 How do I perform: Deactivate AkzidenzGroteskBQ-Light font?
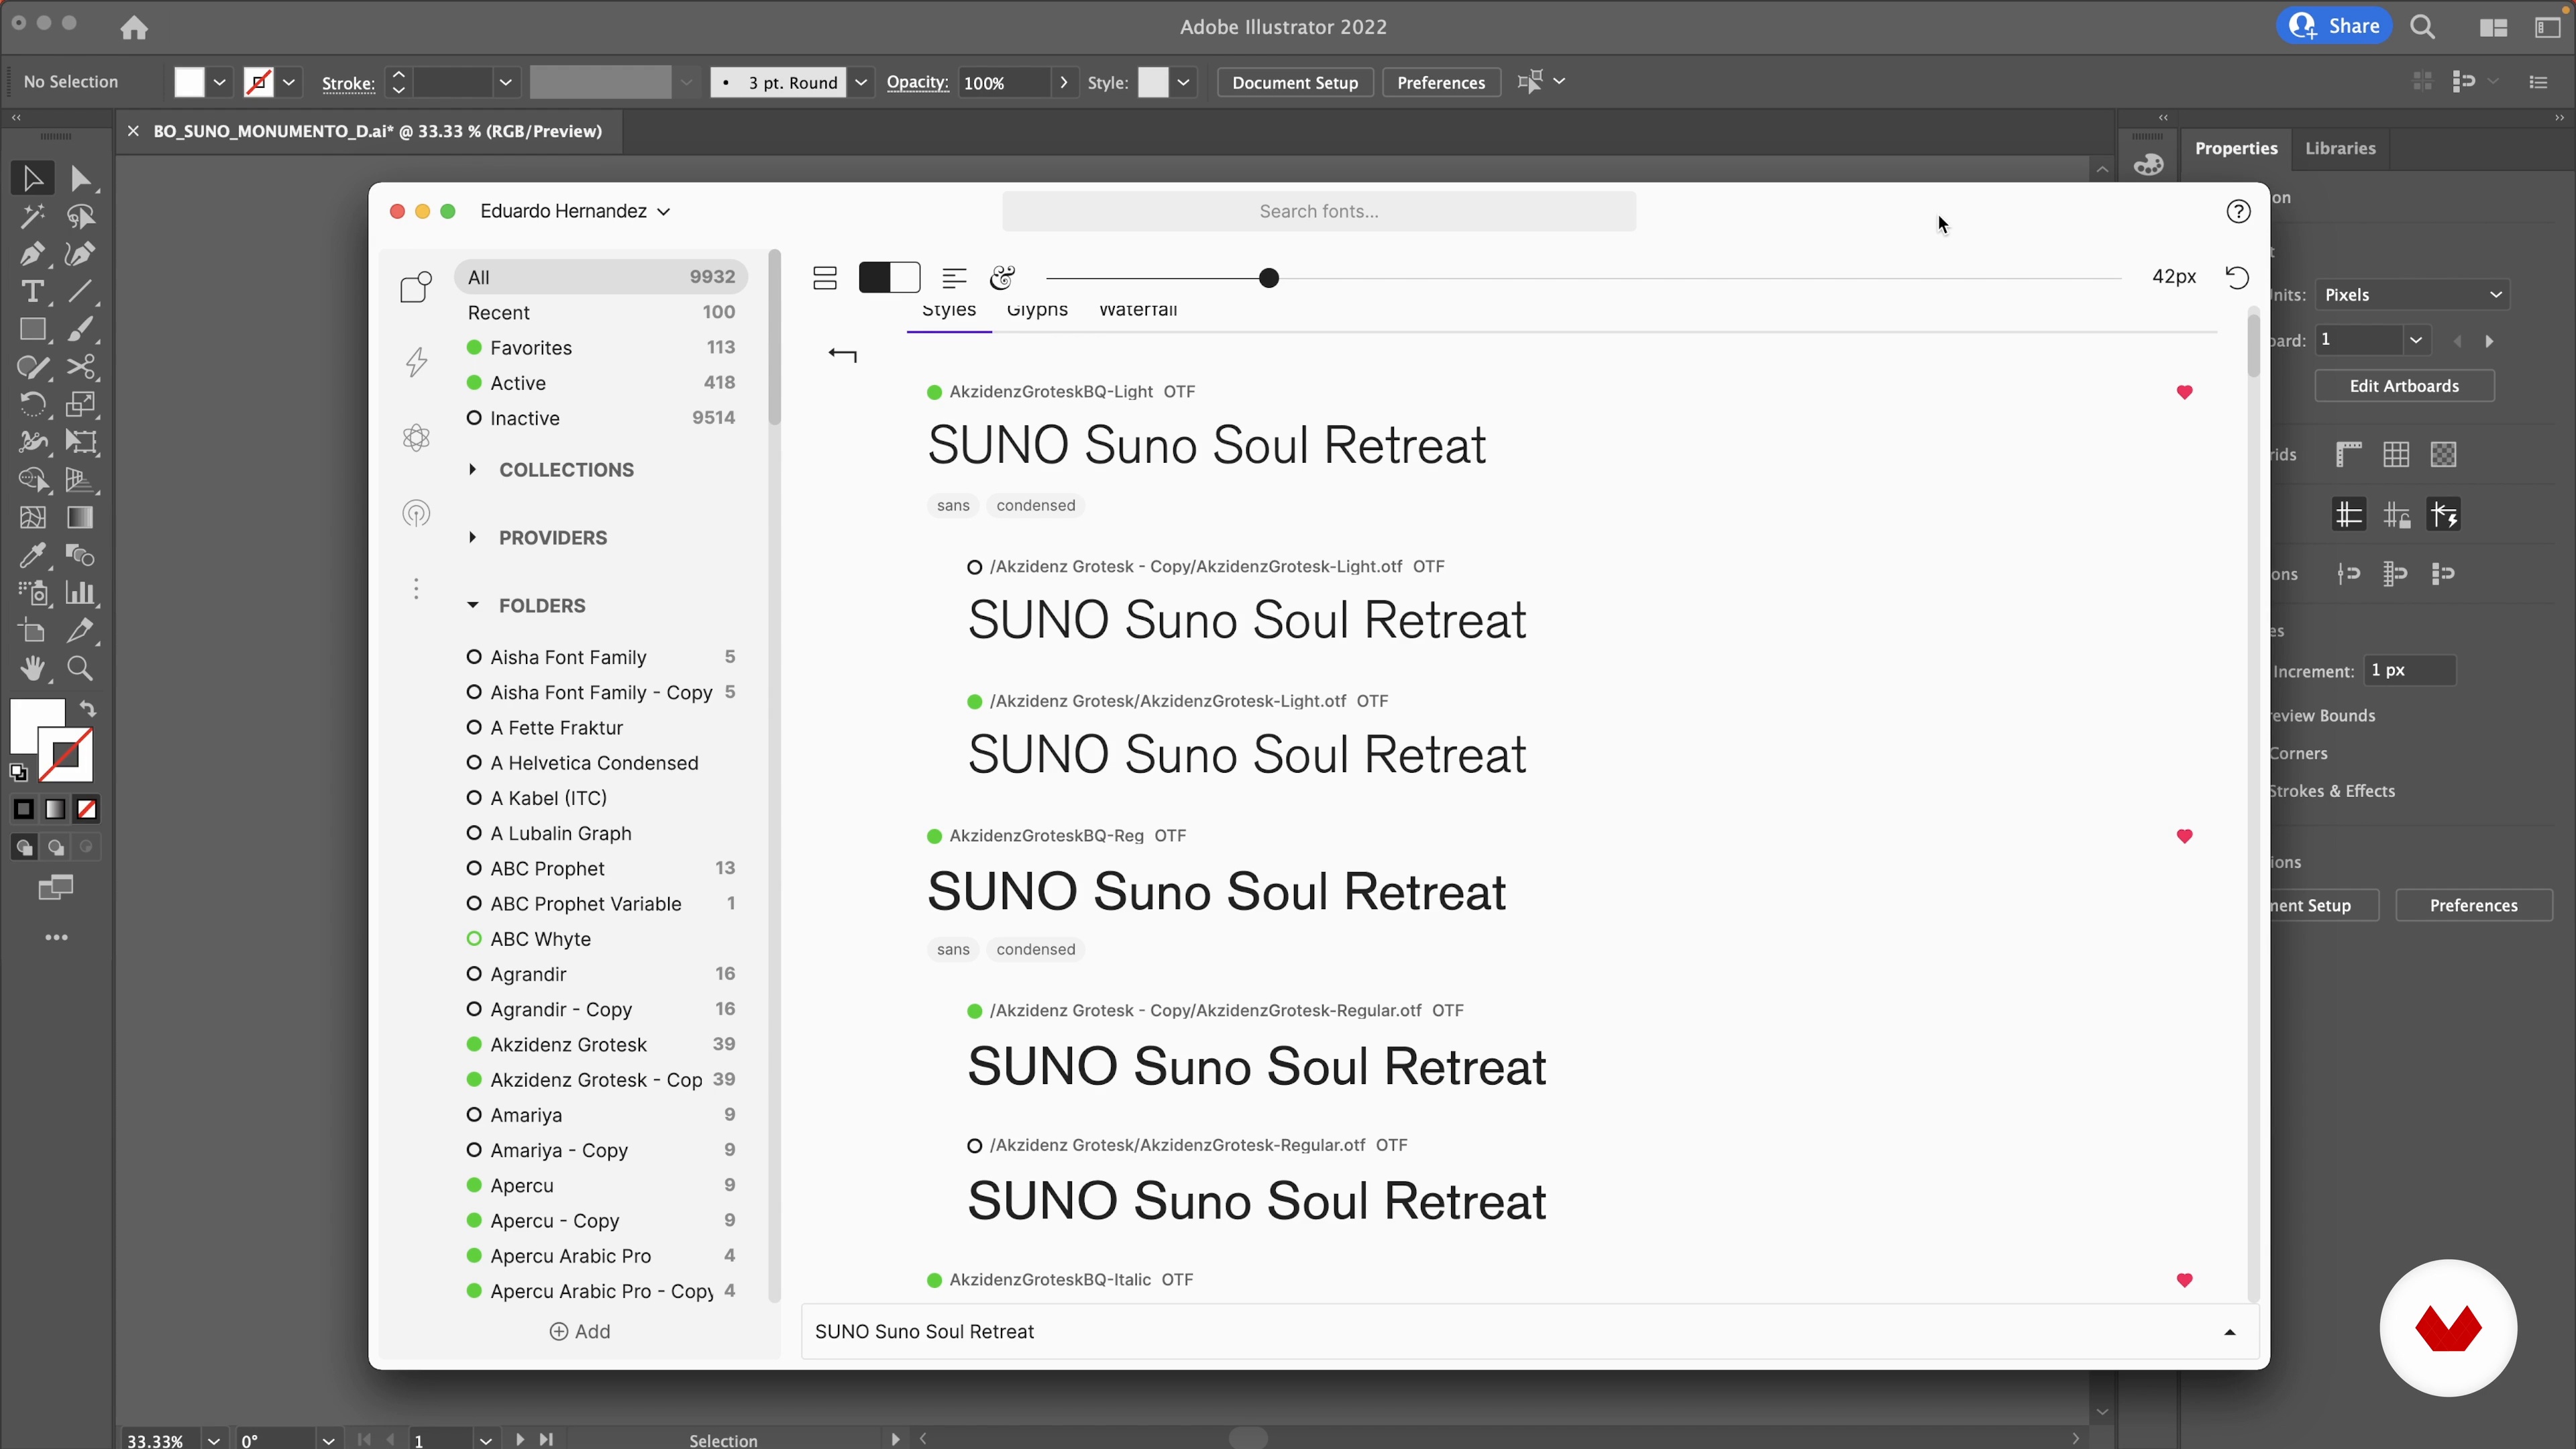[934, 392]
